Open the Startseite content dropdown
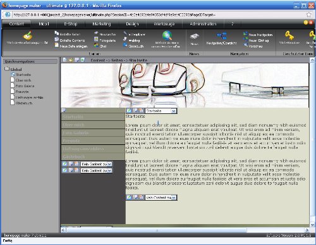316x245 pixels. tap(161, 111)
